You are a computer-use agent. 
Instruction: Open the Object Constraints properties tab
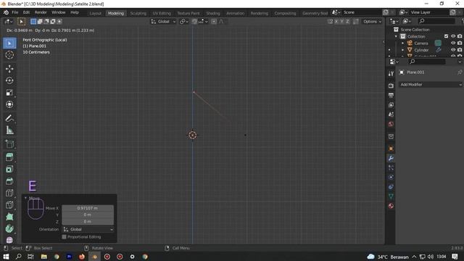point(391,187)
